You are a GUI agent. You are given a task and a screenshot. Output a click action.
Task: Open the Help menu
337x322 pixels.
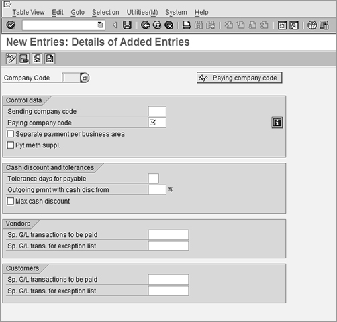pos(201,12)
